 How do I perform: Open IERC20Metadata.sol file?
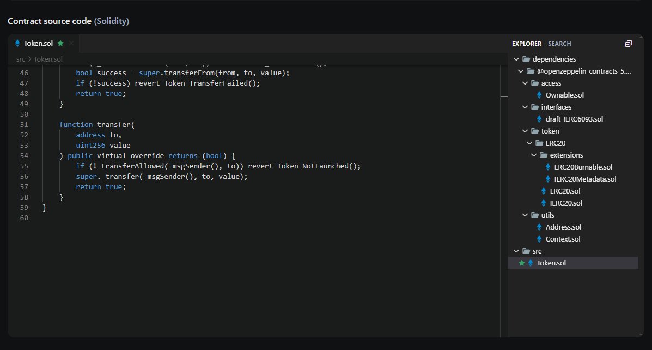pos(585,179)
